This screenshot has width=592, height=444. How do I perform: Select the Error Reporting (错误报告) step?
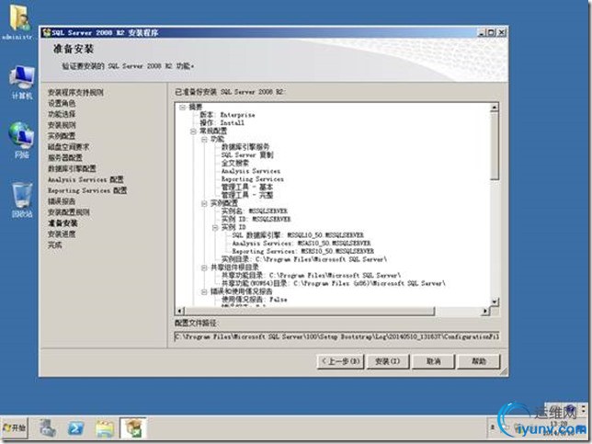pyautogui.click(x=62, y=201)
